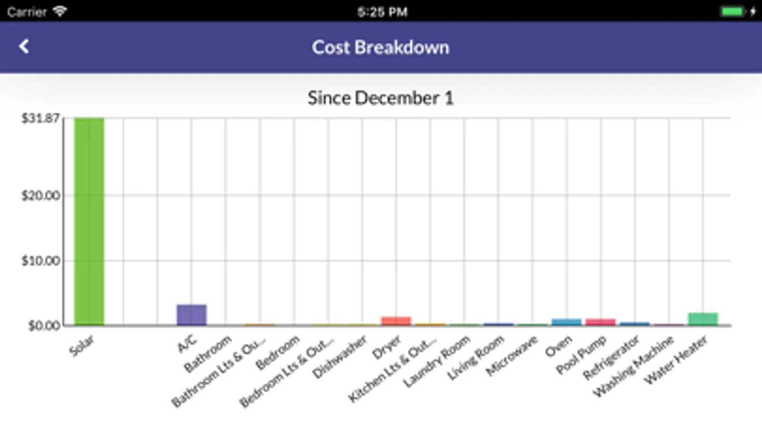Select the red Dryer bar
This screenshot has height=429, width=762.
click(x=396, y=321)
